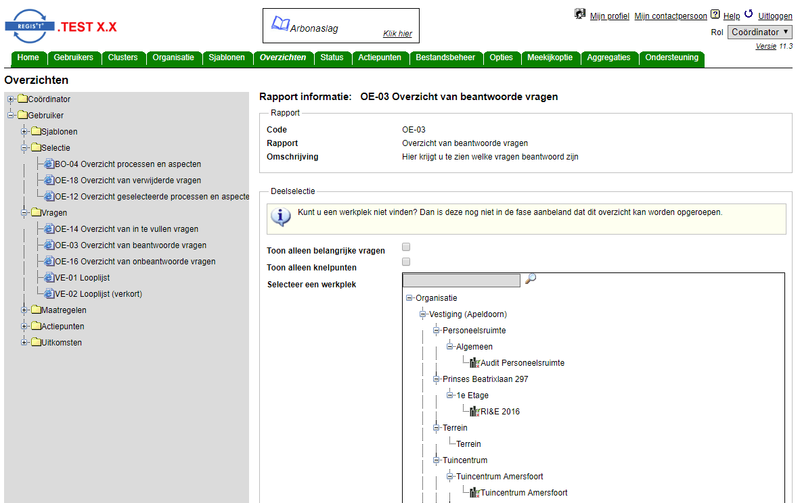The width and height of the screenshot is (800, 503).
Task: Click the Klik hier link
Action: 397,34
